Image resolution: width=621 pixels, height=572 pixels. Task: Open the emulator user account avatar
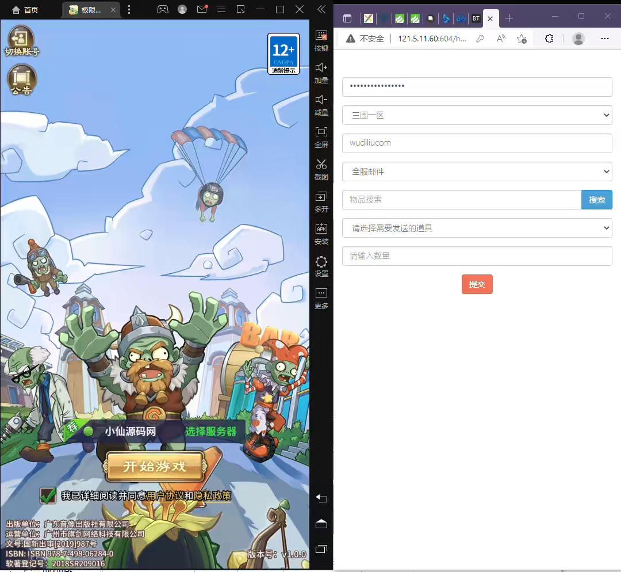coord(182,10)
